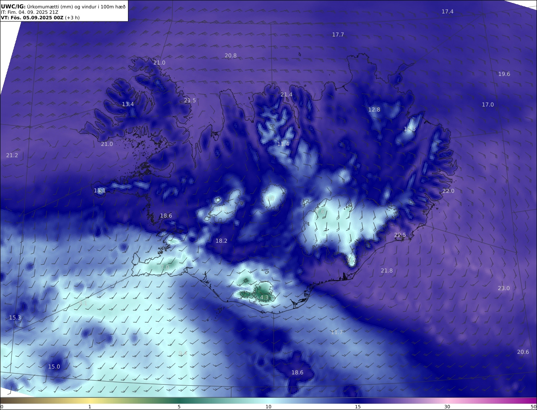Screen dimensions: 537x410
Task: Click the 13.1 value label
Action: (100, 191)
